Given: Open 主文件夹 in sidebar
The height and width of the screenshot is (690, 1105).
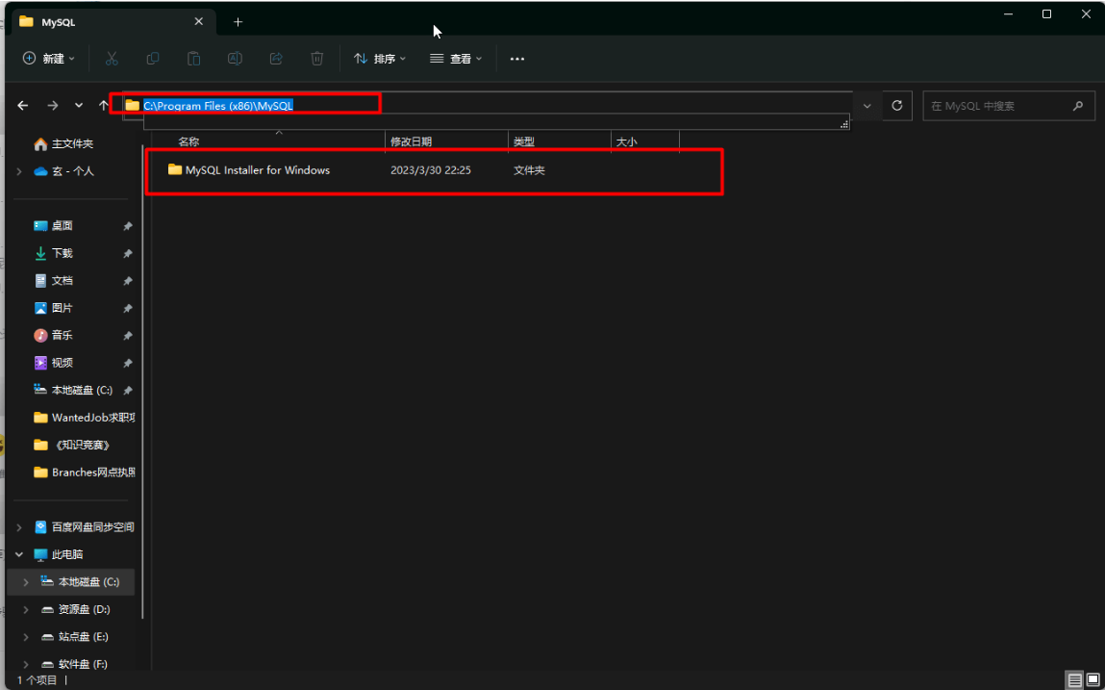Looking at the screenshot, I should point(63,144).
